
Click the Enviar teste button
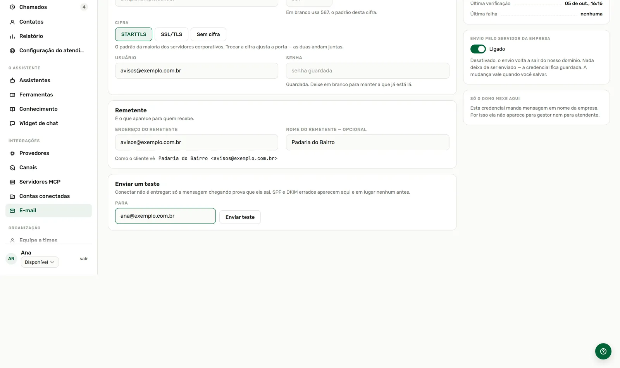tap(240, 217)
